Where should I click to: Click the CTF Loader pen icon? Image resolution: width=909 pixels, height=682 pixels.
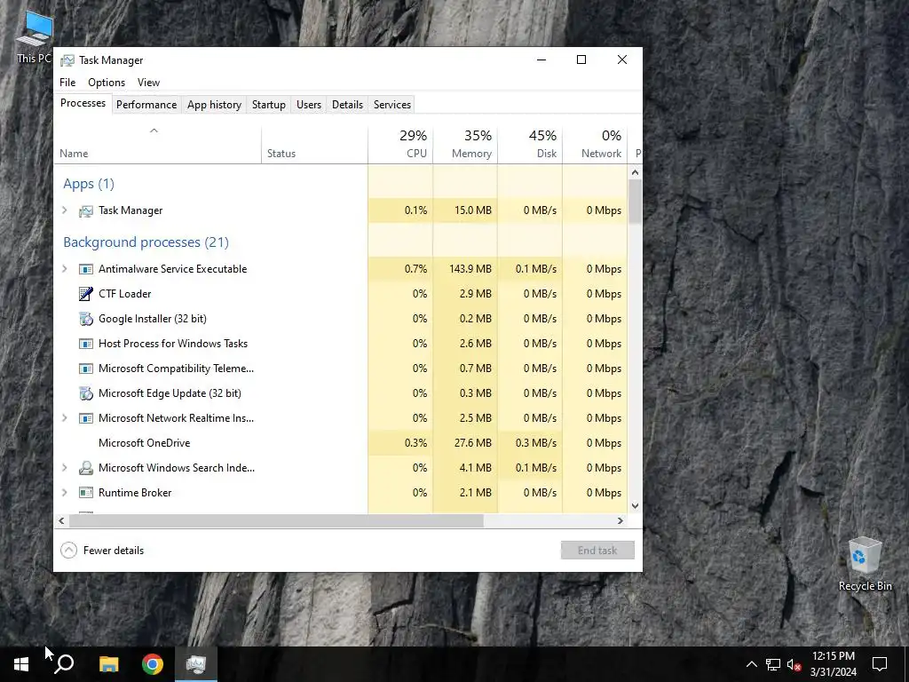point(86,294)
